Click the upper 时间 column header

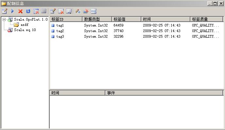point(165,19)
